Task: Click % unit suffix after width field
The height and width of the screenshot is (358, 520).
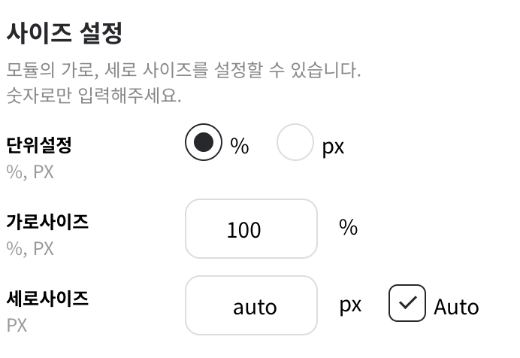Action: tap(348, 227)
